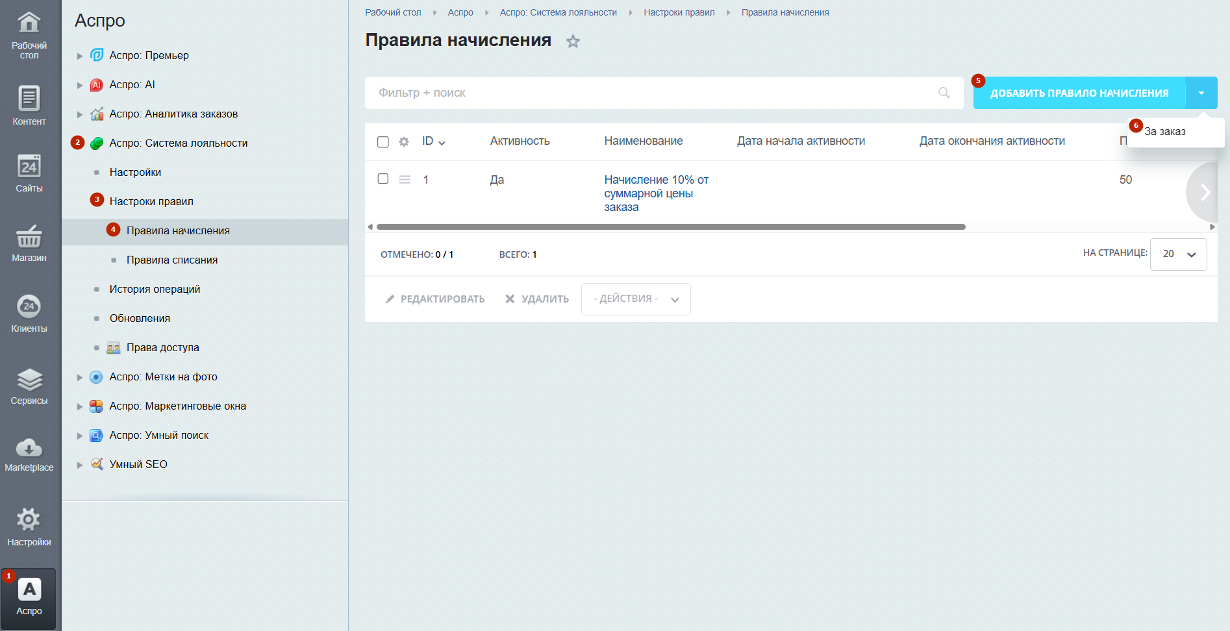Open the Действия dropdown
Image resolution: width=1230 pixels, height=631 pixels.
pos(635,299)
